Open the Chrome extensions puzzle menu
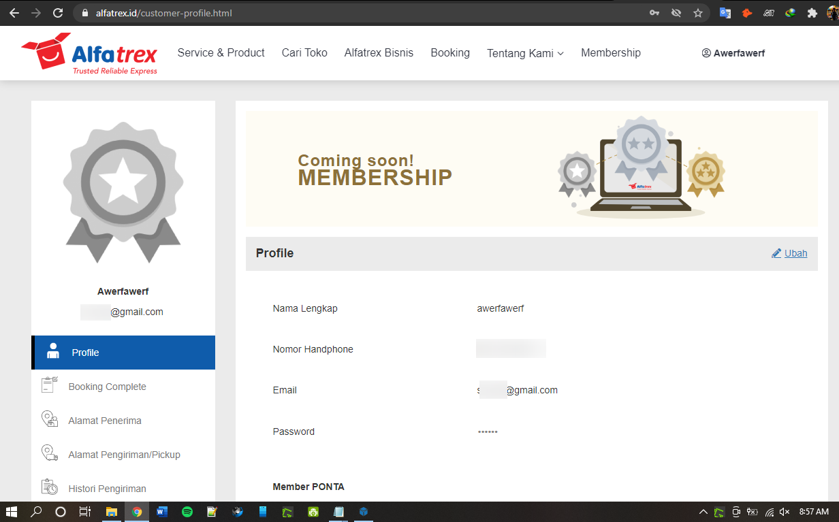 pyautogui.click(x=812, y=13)
